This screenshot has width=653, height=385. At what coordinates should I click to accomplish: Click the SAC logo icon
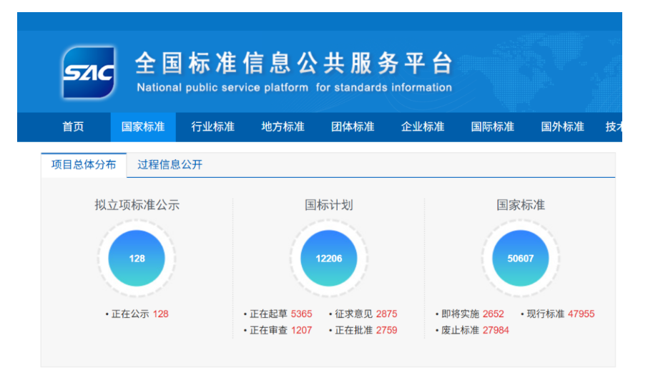click(x=88, y=72)
